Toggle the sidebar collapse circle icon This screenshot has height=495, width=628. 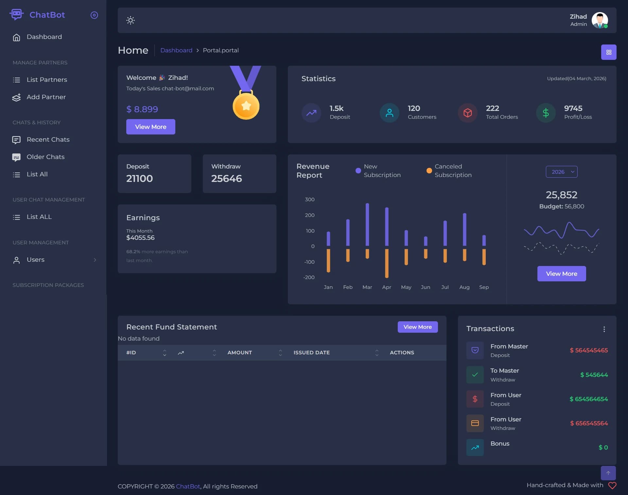point(94,15)
